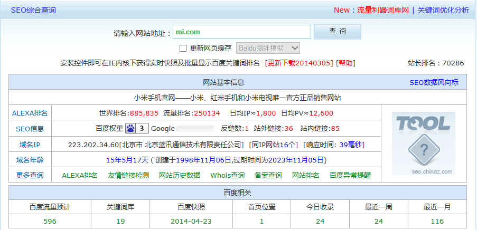This screenshot has width=477, height=230.
Task: Toggle the 更新网页缓存 checkbox
Action: (183, 48)
